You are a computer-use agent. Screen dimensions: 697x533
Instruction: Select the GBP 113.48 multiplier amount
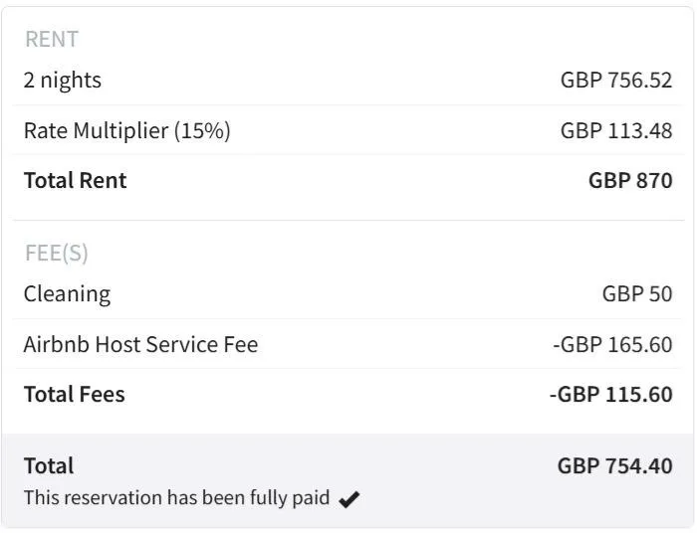616,131
